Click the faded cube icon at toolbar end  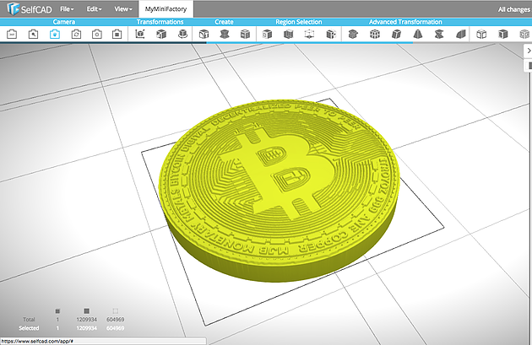click(524, 34)
